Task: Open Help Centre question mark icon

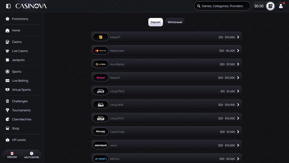Action: (x=32, y=153)
